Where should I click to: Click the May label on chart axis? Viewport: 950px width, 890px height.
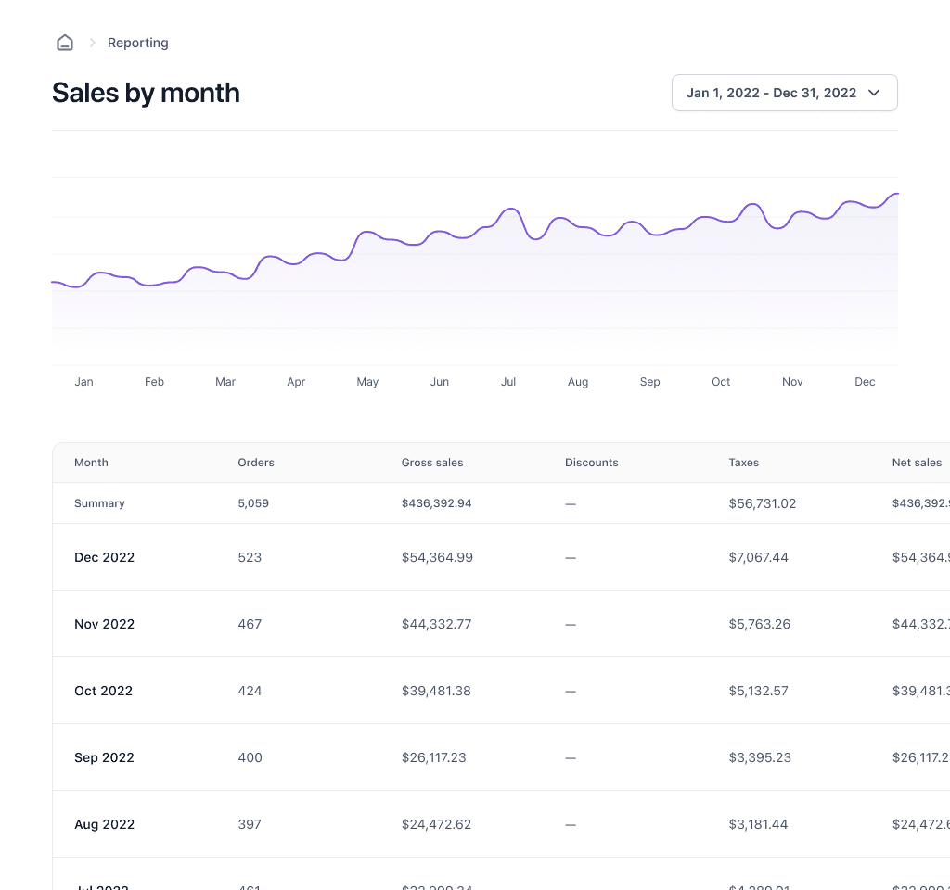367,381
